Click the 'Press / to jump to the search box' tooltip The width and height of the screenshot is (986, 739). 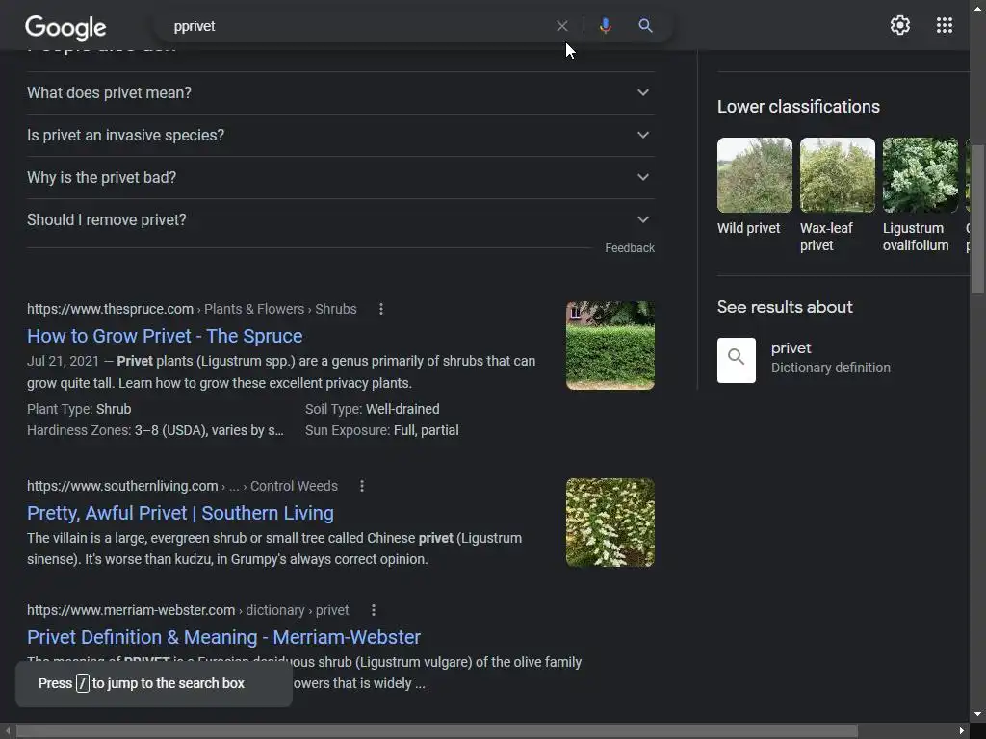pos(153,684)
